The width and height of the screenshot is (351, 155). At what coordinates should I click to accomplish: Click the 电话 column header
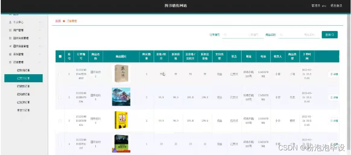click(x=263, y=56)
